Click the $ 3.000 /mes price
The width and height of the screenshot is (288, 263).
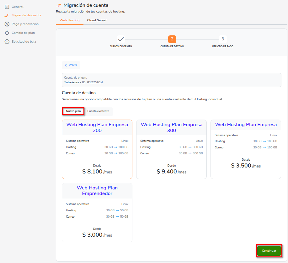[x=97, y=235]
